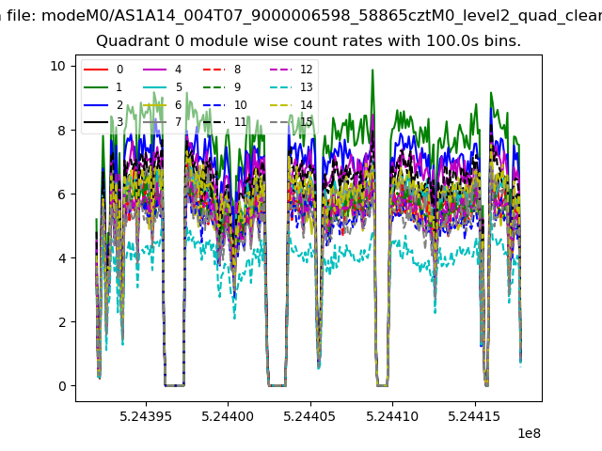Click the blue legend entry labeled 2

click(x=103, y=105)
